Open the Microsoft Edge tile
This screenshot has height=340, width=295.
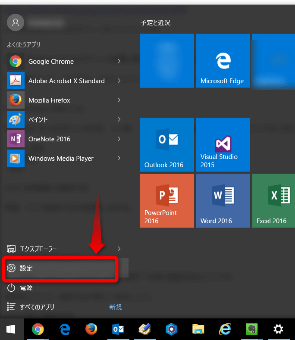coord(223,61)
